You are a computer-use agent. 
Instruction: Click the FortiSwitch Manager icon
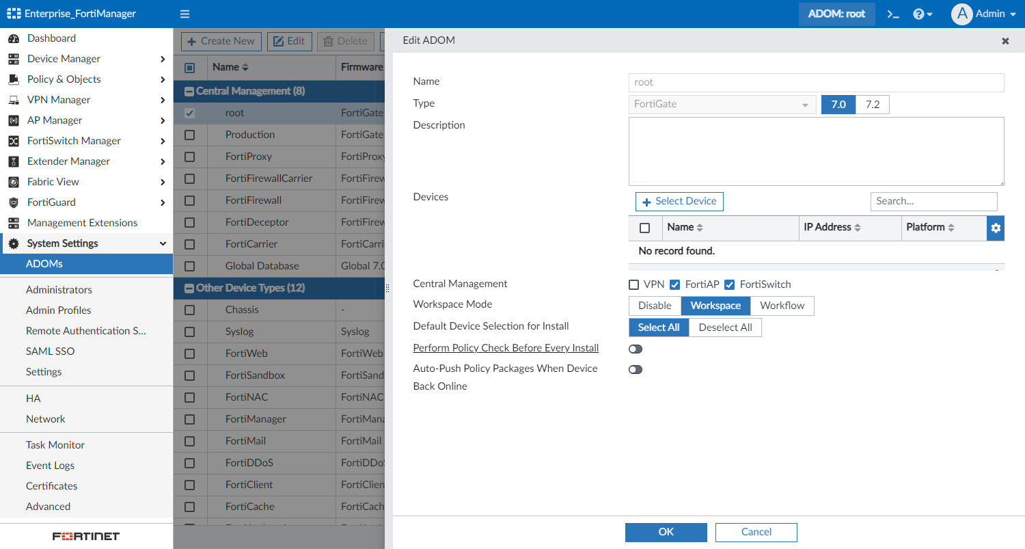pos(13,141)
